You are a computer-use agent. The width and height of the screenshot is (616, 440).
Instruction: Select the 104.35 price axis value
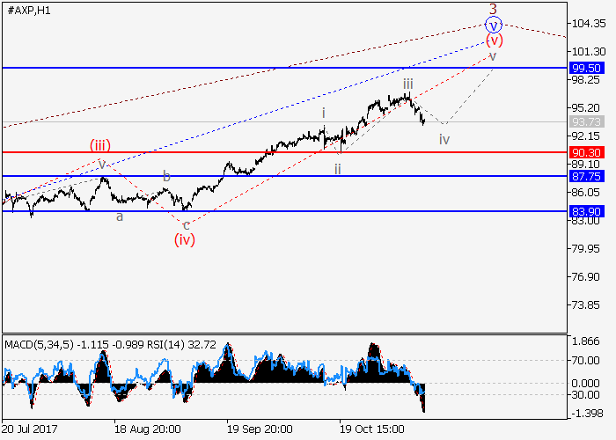[x=586, y=24]
